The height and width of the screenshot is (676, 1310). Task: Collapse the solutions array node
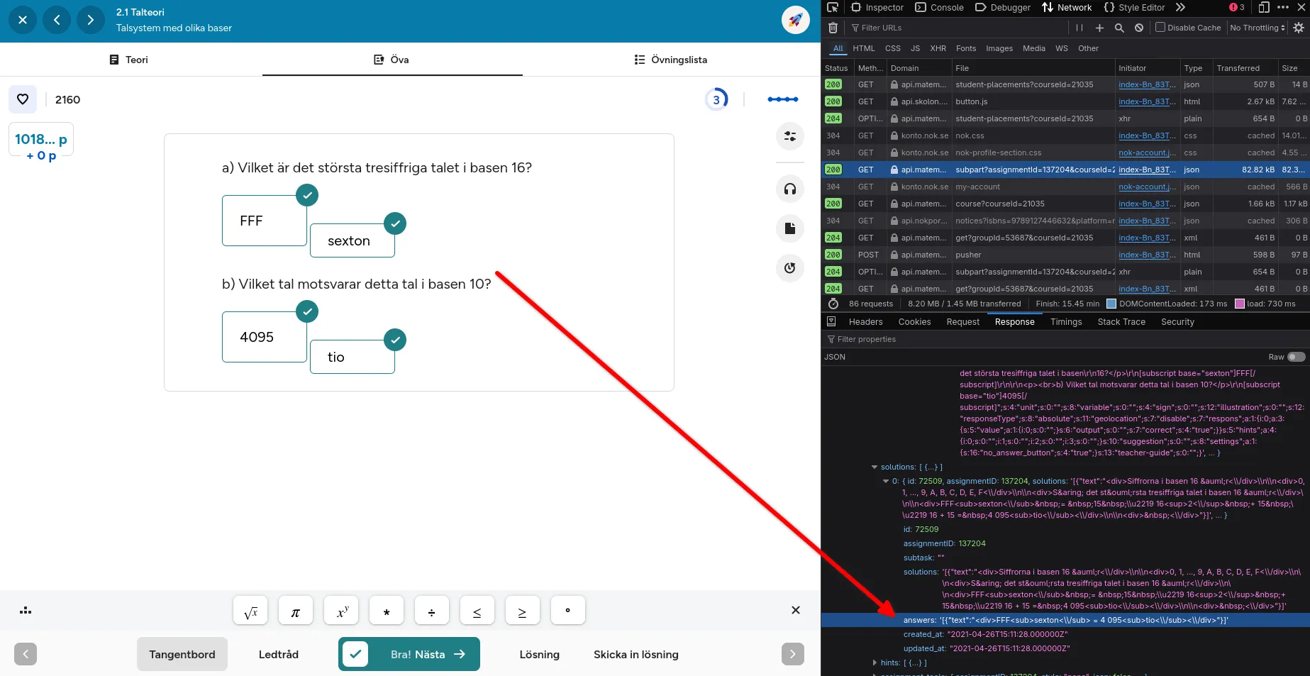[875, 467]
